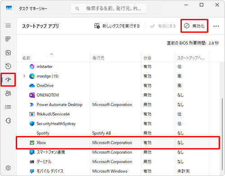
Task: Click 無効 status of ターミナル
Action: click(147, 162)
